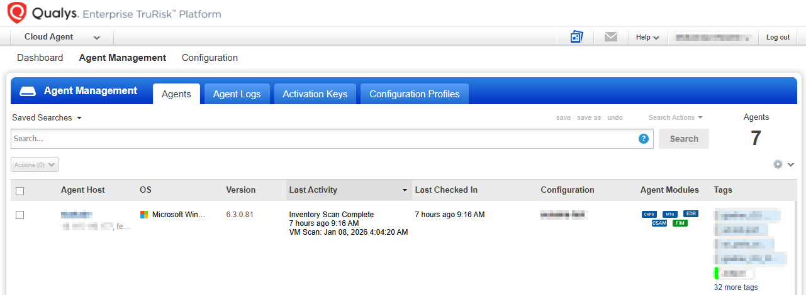
Task: Click the tag with green color bar
Action: [x=734, y=273]
